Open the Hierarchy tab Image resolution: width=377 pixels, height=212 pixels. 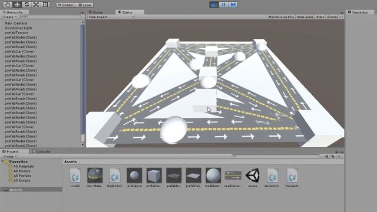pos(15,12)
